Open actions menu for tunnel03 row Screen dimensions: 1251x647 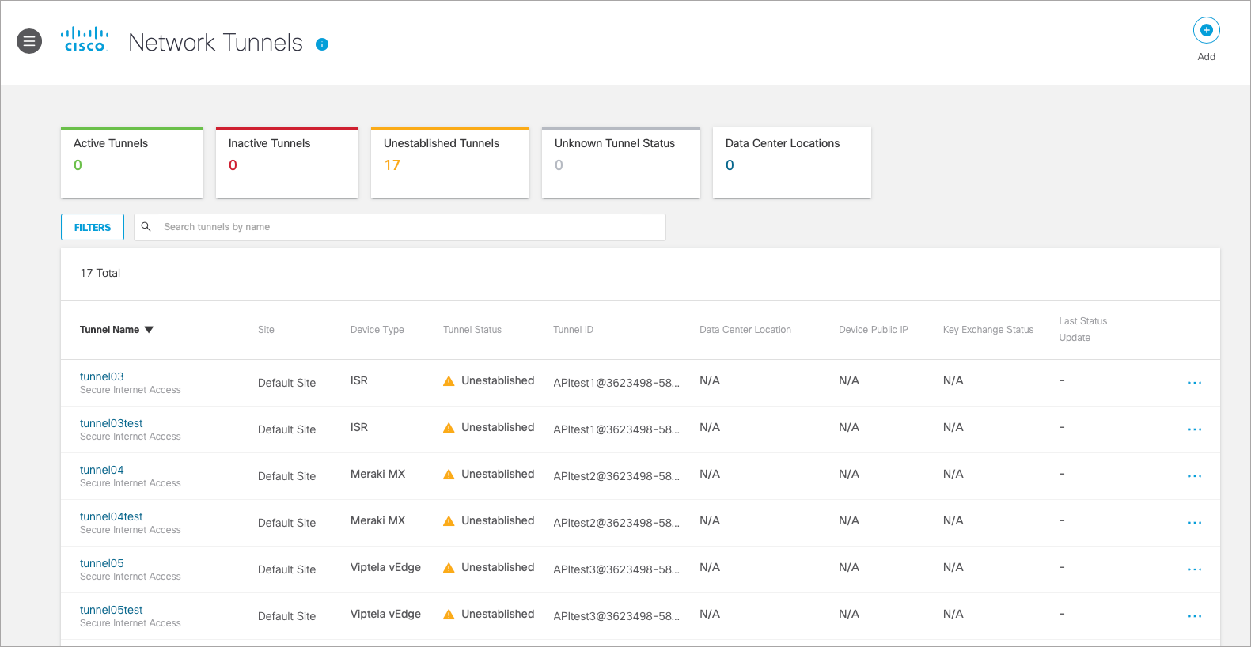point(1195,383)
